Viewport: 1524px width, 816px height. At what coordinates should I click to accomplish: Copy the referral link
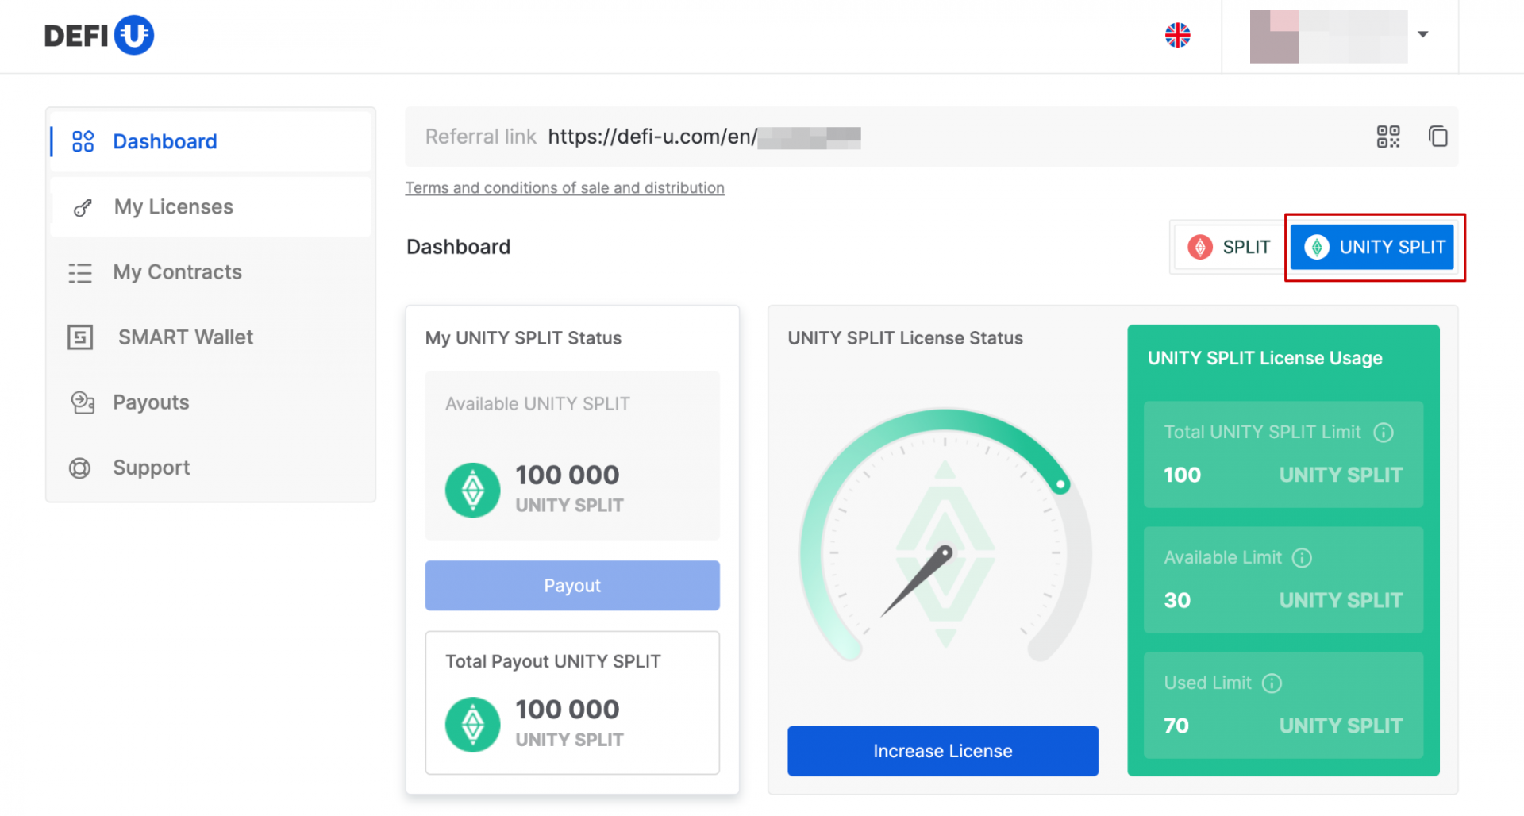point(1437,137)
